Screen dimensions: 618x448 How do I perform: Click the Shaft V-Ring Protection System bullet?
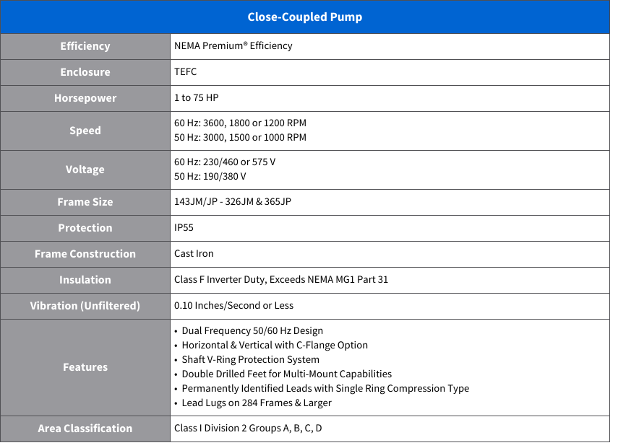pos(250,360)
